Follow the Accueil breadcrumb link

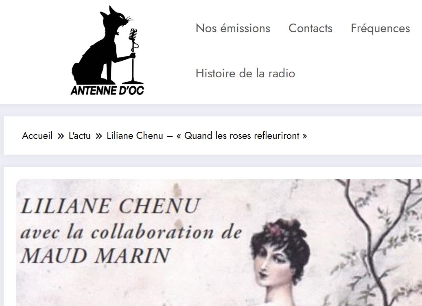pos(37,136)
